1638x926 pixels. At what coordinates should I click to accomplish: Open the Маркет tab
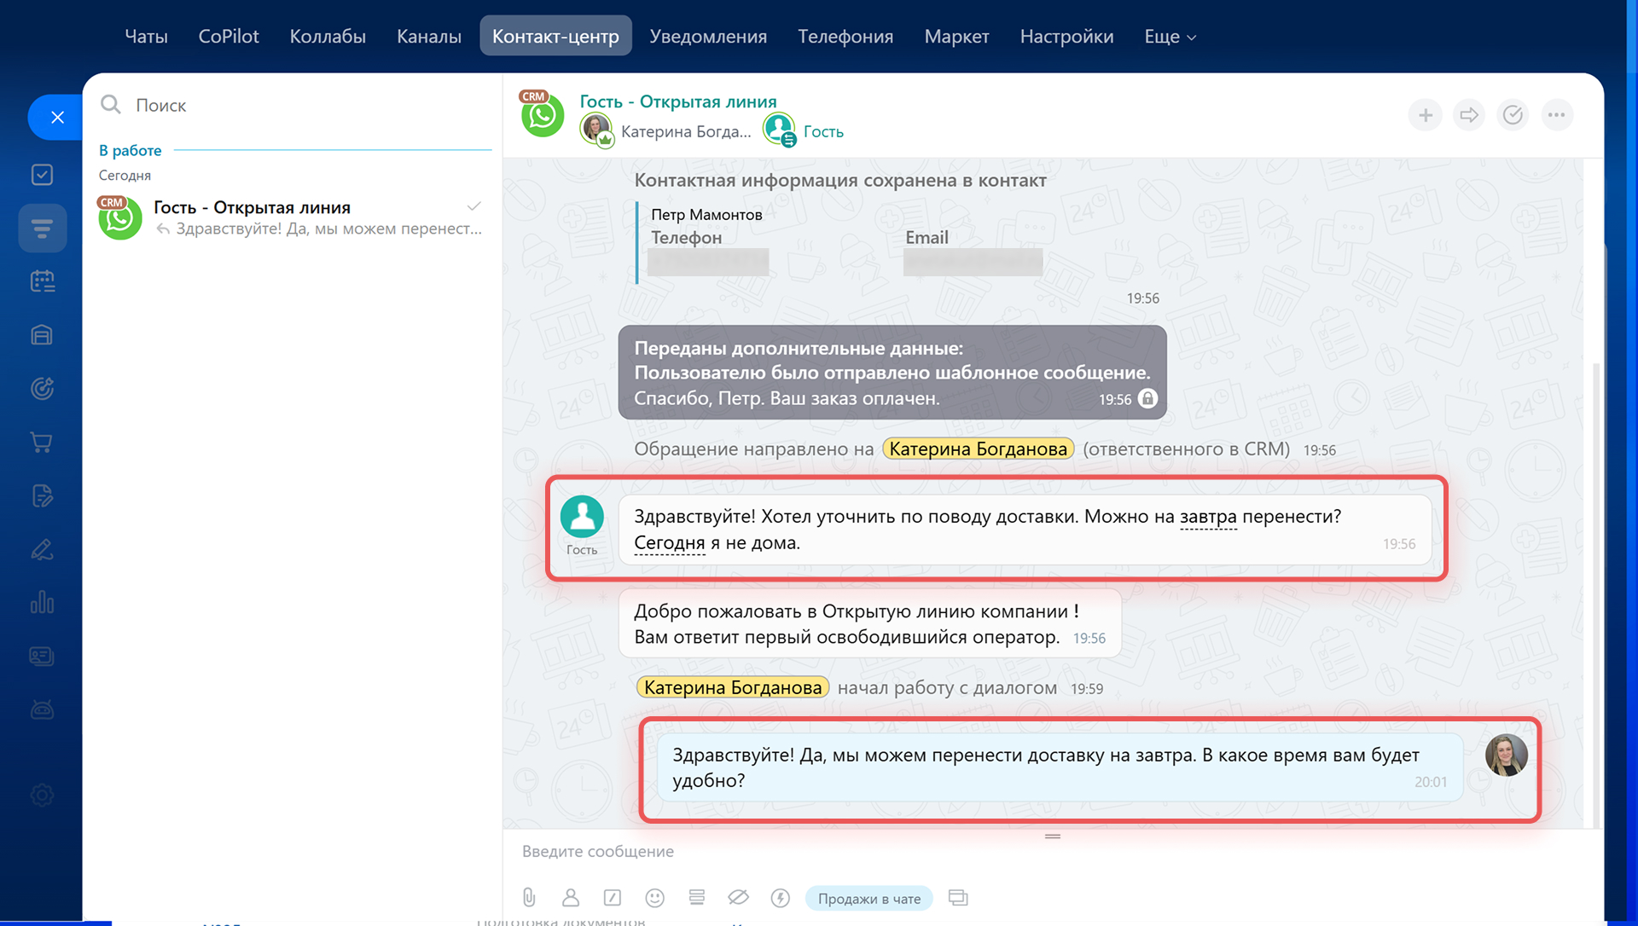pos(956,36)
